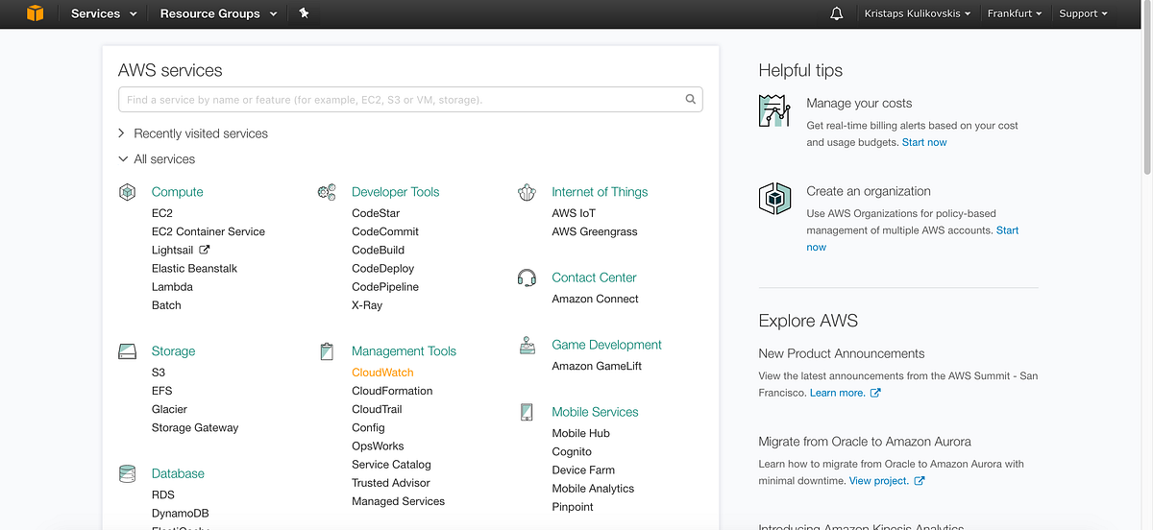Open the Resource Groups dropdown

point(218,13)
